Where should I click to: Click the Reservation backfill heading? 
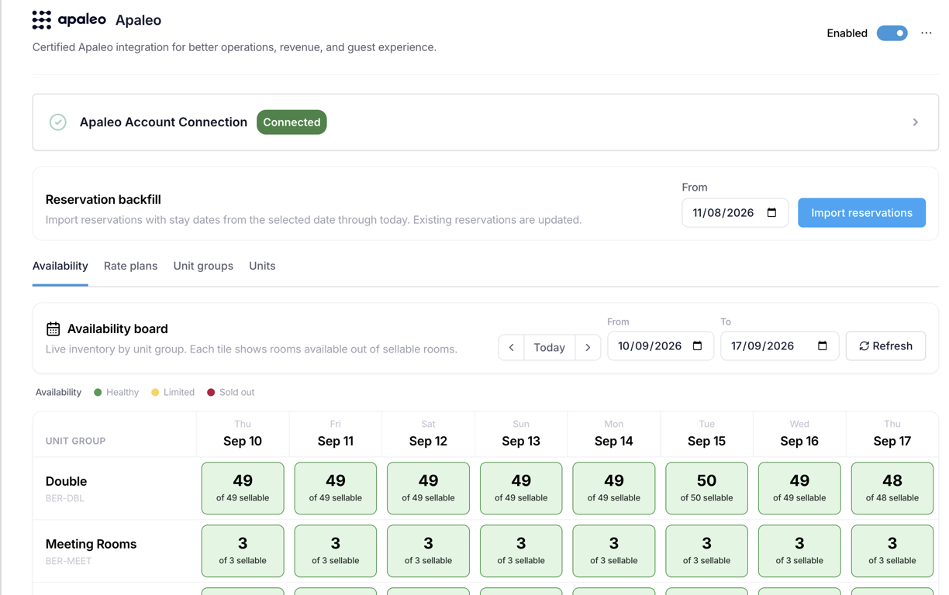pos(103,200)
